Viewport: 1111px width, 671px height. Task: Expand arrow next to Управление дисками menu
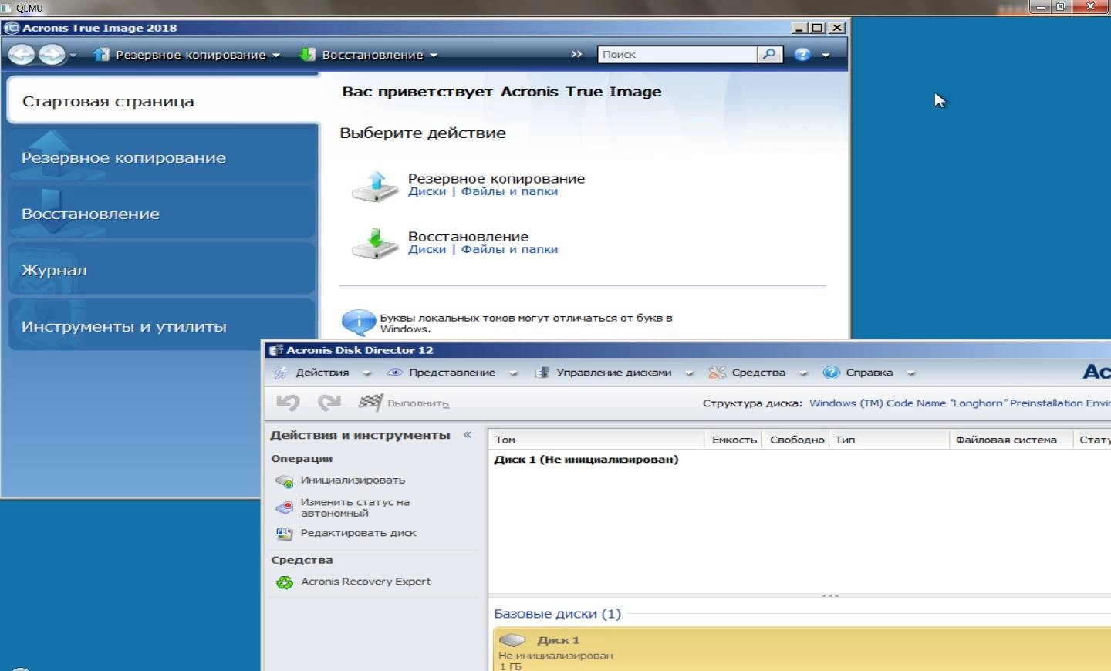690,373
